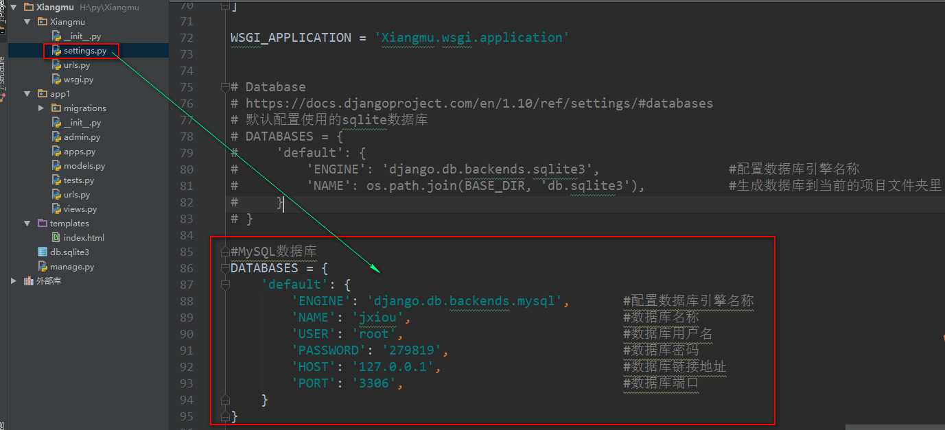
Task: Collapse the inner Xiangmu package arrow
Action: tap(27, 22)
